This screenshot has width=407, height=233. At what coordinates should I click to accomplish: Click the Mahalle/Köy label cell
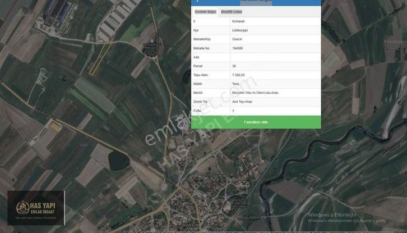[211, 39]
